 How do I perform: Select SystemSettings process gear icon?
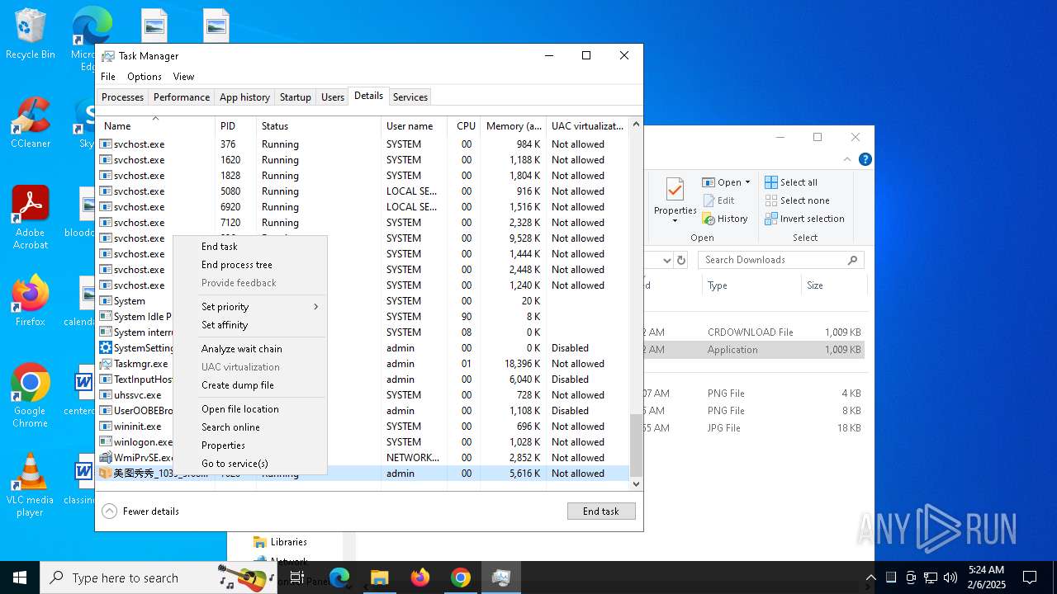106,348
